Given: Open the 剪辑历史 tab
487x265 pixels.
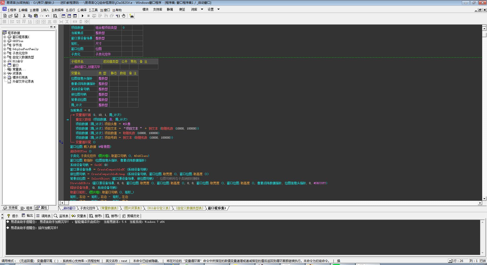Looking at the screenshot, I should 131,216.
